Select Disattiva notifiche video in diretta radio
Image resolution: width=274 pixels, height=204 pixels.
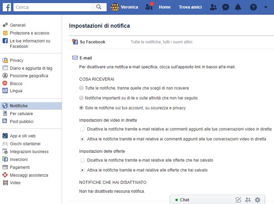[x=82, y=129]
